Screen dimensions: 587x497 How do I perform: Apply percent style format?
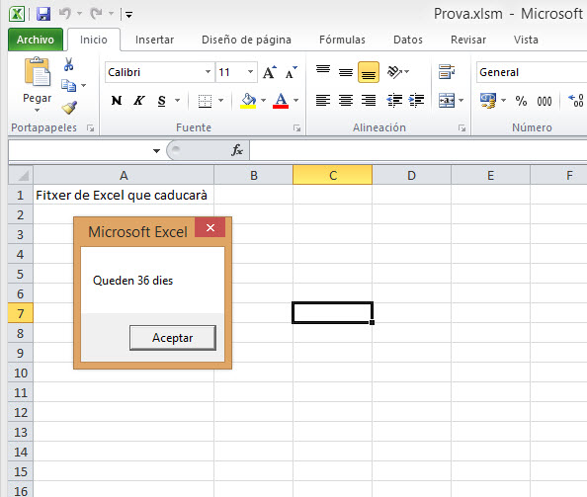521,101
